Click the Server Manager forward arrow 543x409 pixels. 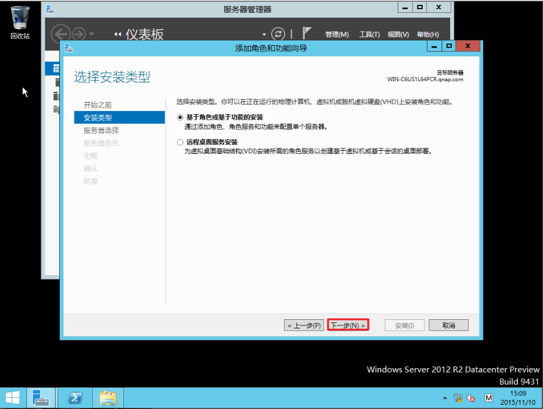pos(79,34)
